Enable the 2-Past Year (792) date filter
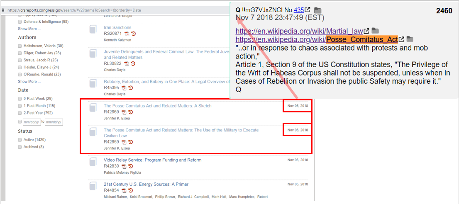 [20, 113]
